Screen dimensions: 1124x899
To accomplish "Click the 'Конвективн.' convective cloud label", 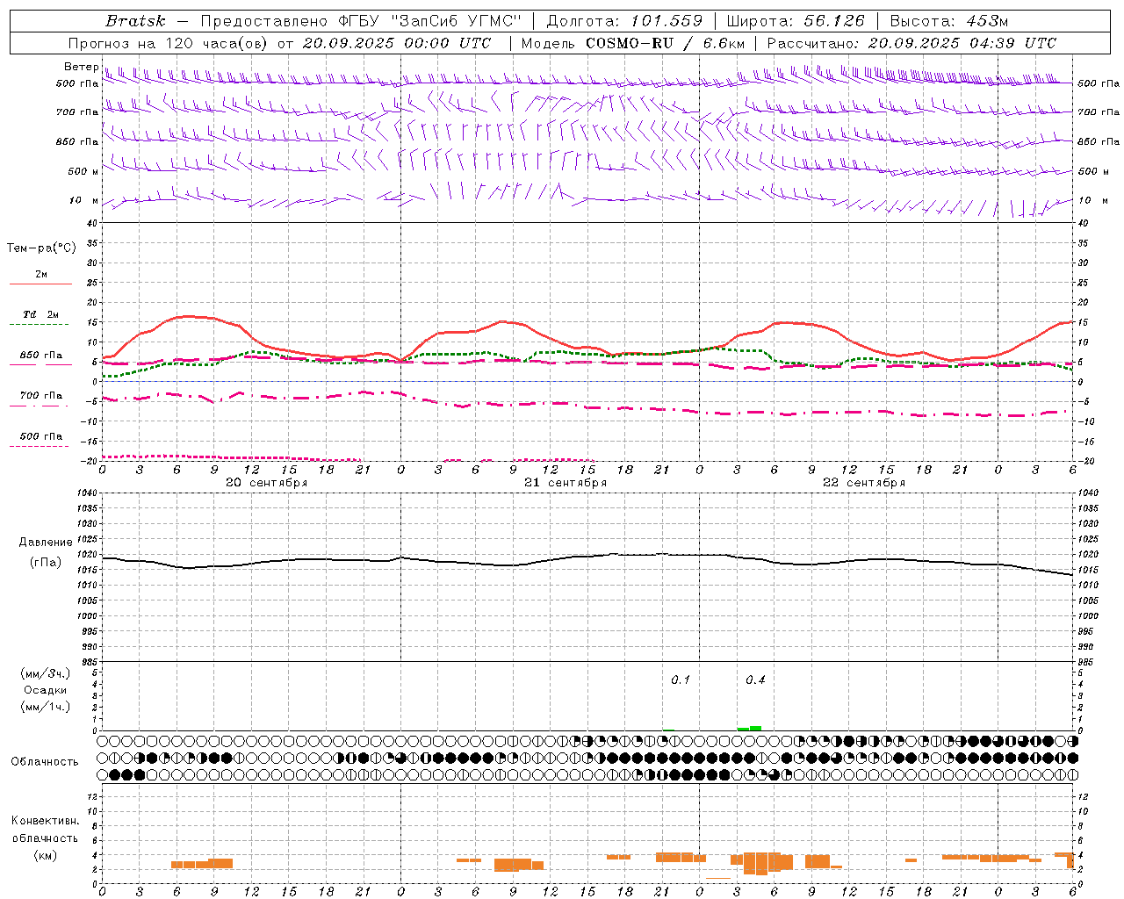I will tap(46, 821).
